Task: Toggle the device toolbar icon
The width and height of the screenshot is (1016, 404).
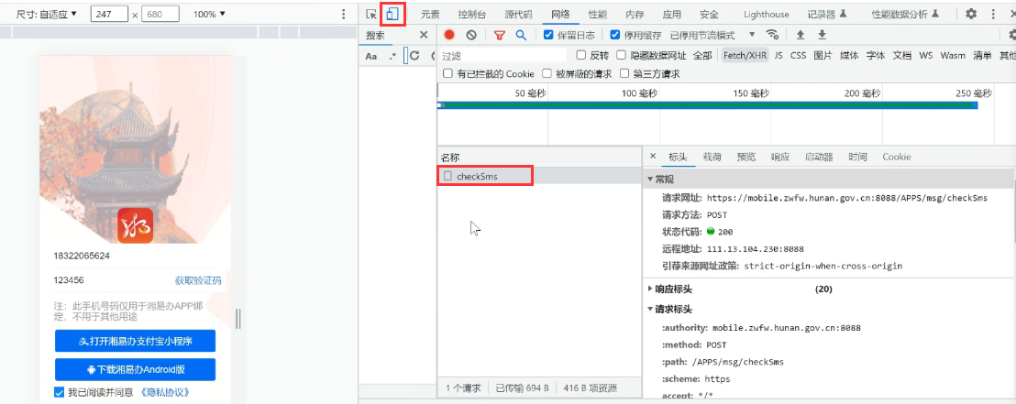Action: [392, 15]
